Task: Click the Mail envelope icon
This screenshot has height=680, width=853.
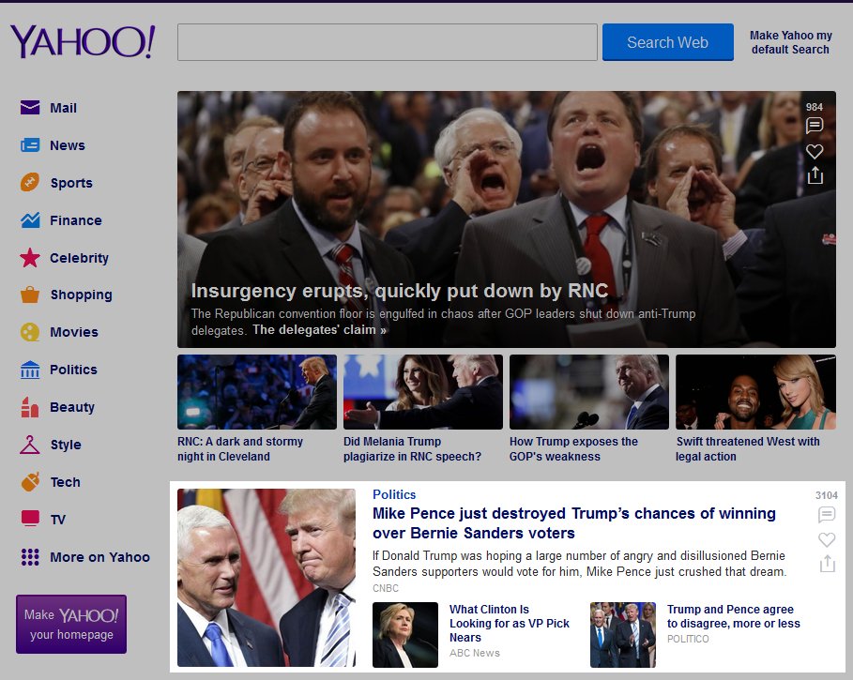Action: point(30,108)
